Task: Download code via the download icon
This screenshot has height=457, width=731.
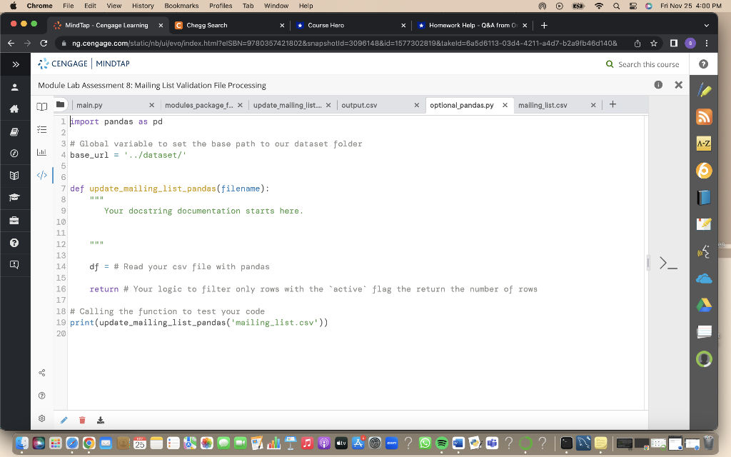Action: (x=101, y=420)
